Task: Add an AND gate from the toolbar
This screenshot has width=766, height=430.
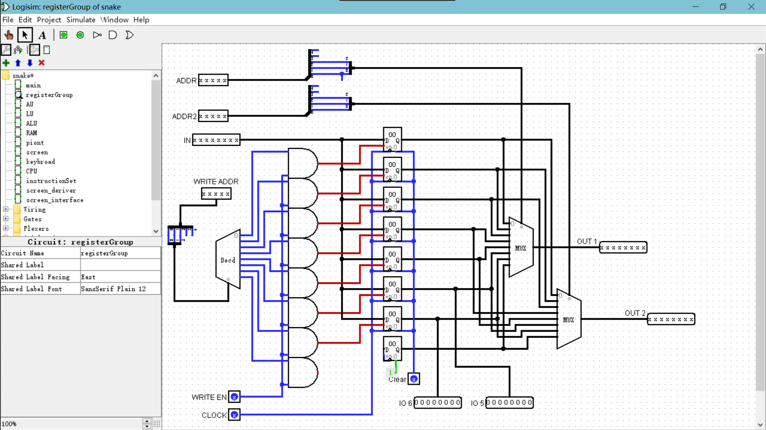Action: (113, 35)
